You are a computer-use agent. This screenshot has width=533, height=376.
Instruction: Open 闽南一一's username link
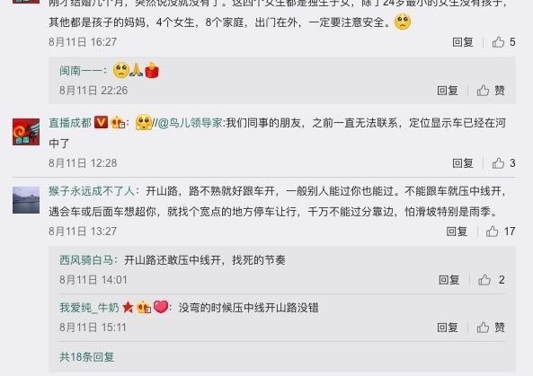click(81, 71)
